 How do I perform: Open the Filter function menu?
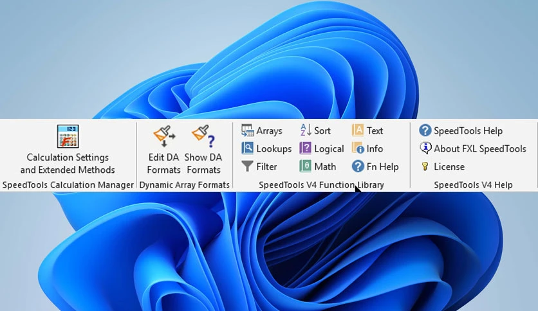(259, 167)
